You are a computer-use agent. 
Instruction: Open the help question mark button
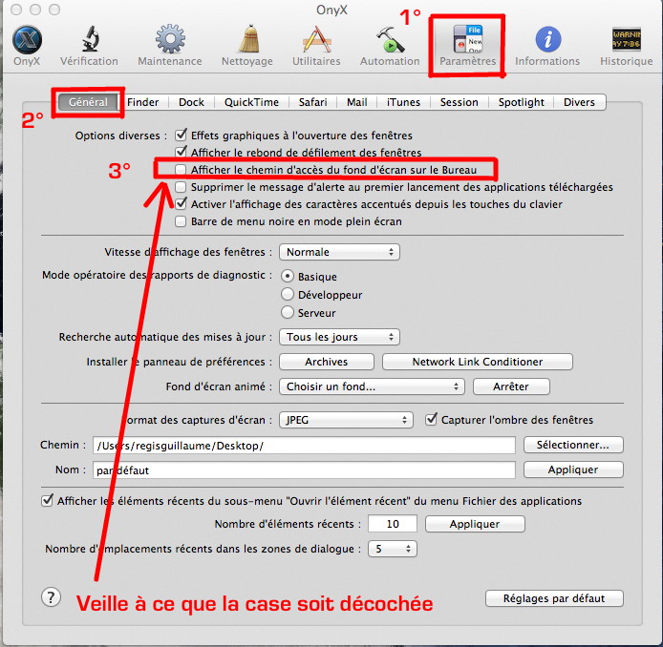52,597
